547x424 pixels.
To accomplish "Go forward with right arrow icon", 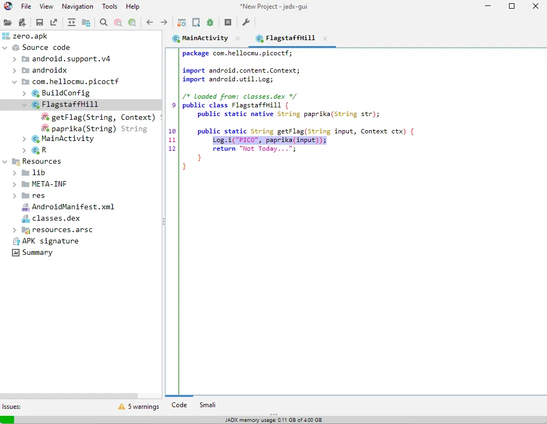I will (164, 23).
